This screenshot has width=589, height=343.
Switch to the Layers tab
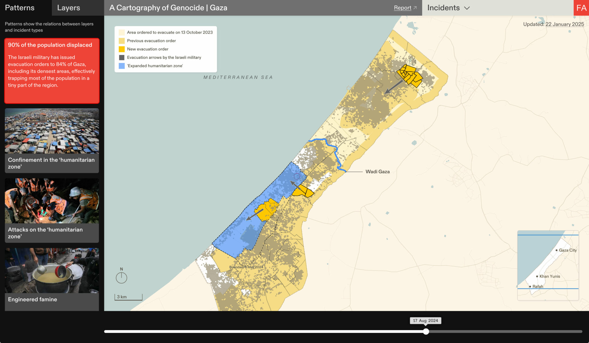click(68, 8)
